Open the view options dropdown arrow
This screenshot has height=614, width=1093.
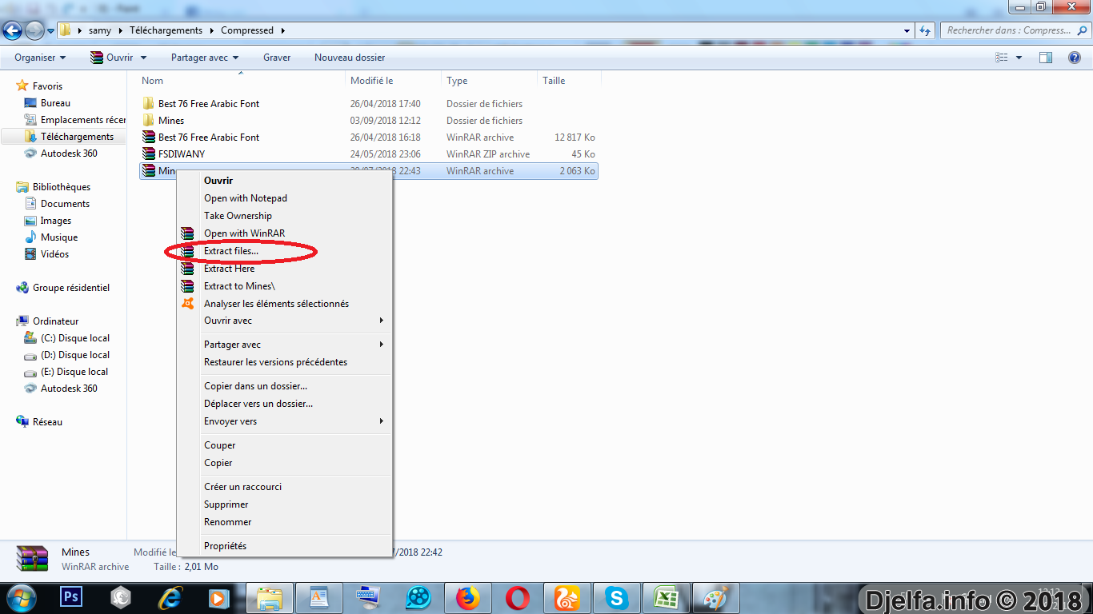[1019, 58]
